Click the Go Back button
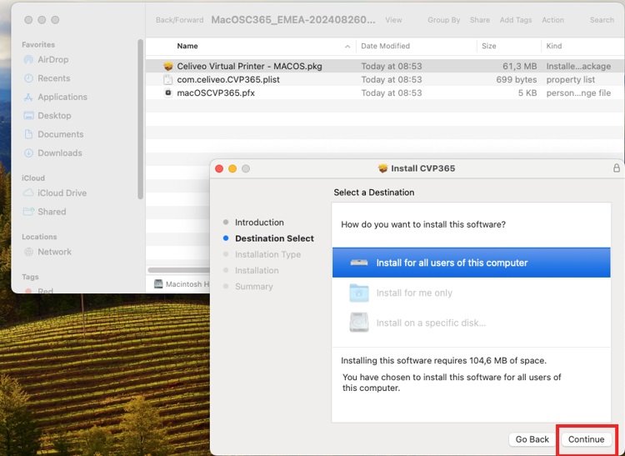 (532, 439)
